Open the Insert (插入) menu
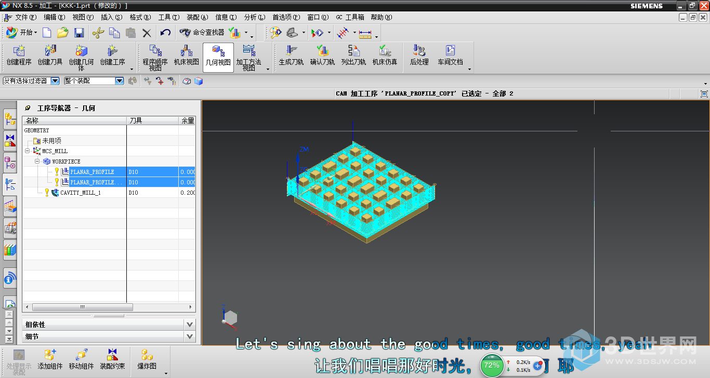Screen dimensions: 710x378 112,17
